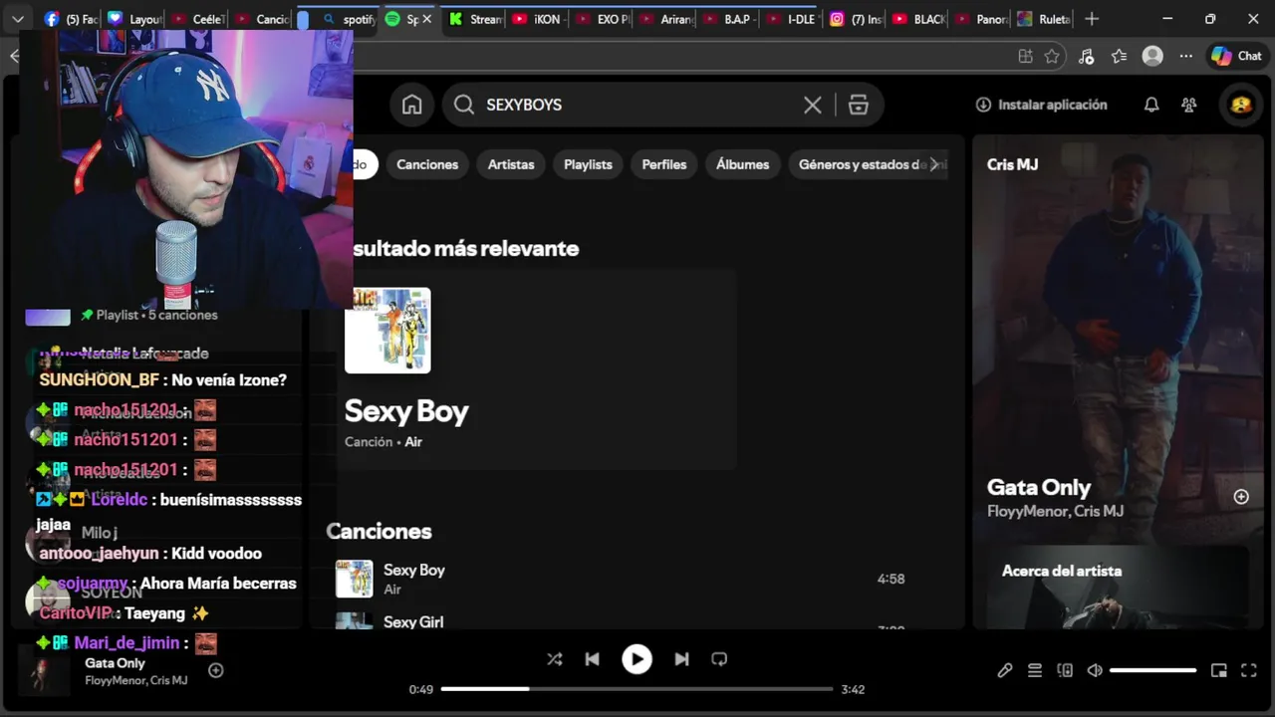Open the play queue icon
The width and height of the screenshot is (1275, 717).
point(1035,671)
